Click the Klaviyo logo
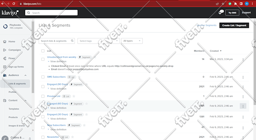Image resolution: width=256 pixels, height=140 pixels. [x=10, y=12]
